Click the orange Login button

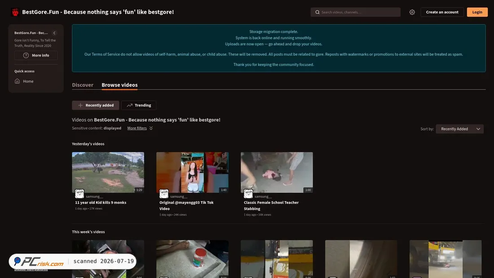477,12
